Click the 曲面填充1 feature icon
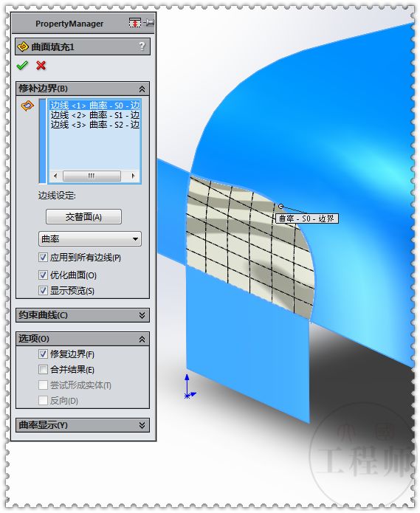 pos(23,47)
